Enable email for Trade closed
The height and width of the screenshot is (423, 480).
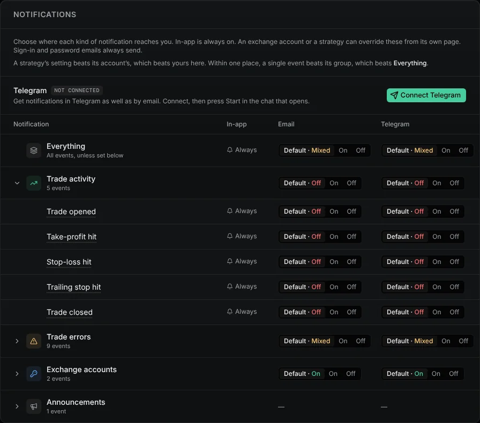[x=334, y=312]
